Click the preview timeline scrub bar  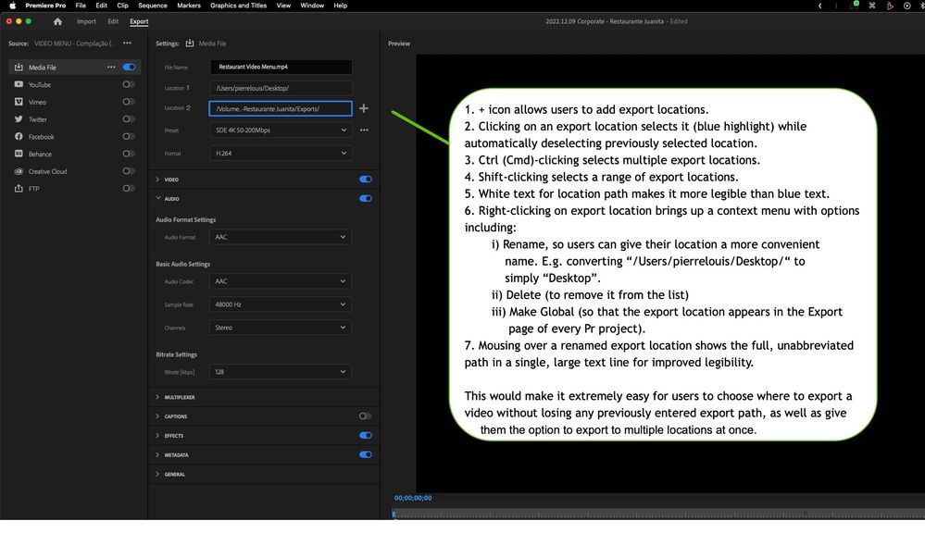coord(657,515)
